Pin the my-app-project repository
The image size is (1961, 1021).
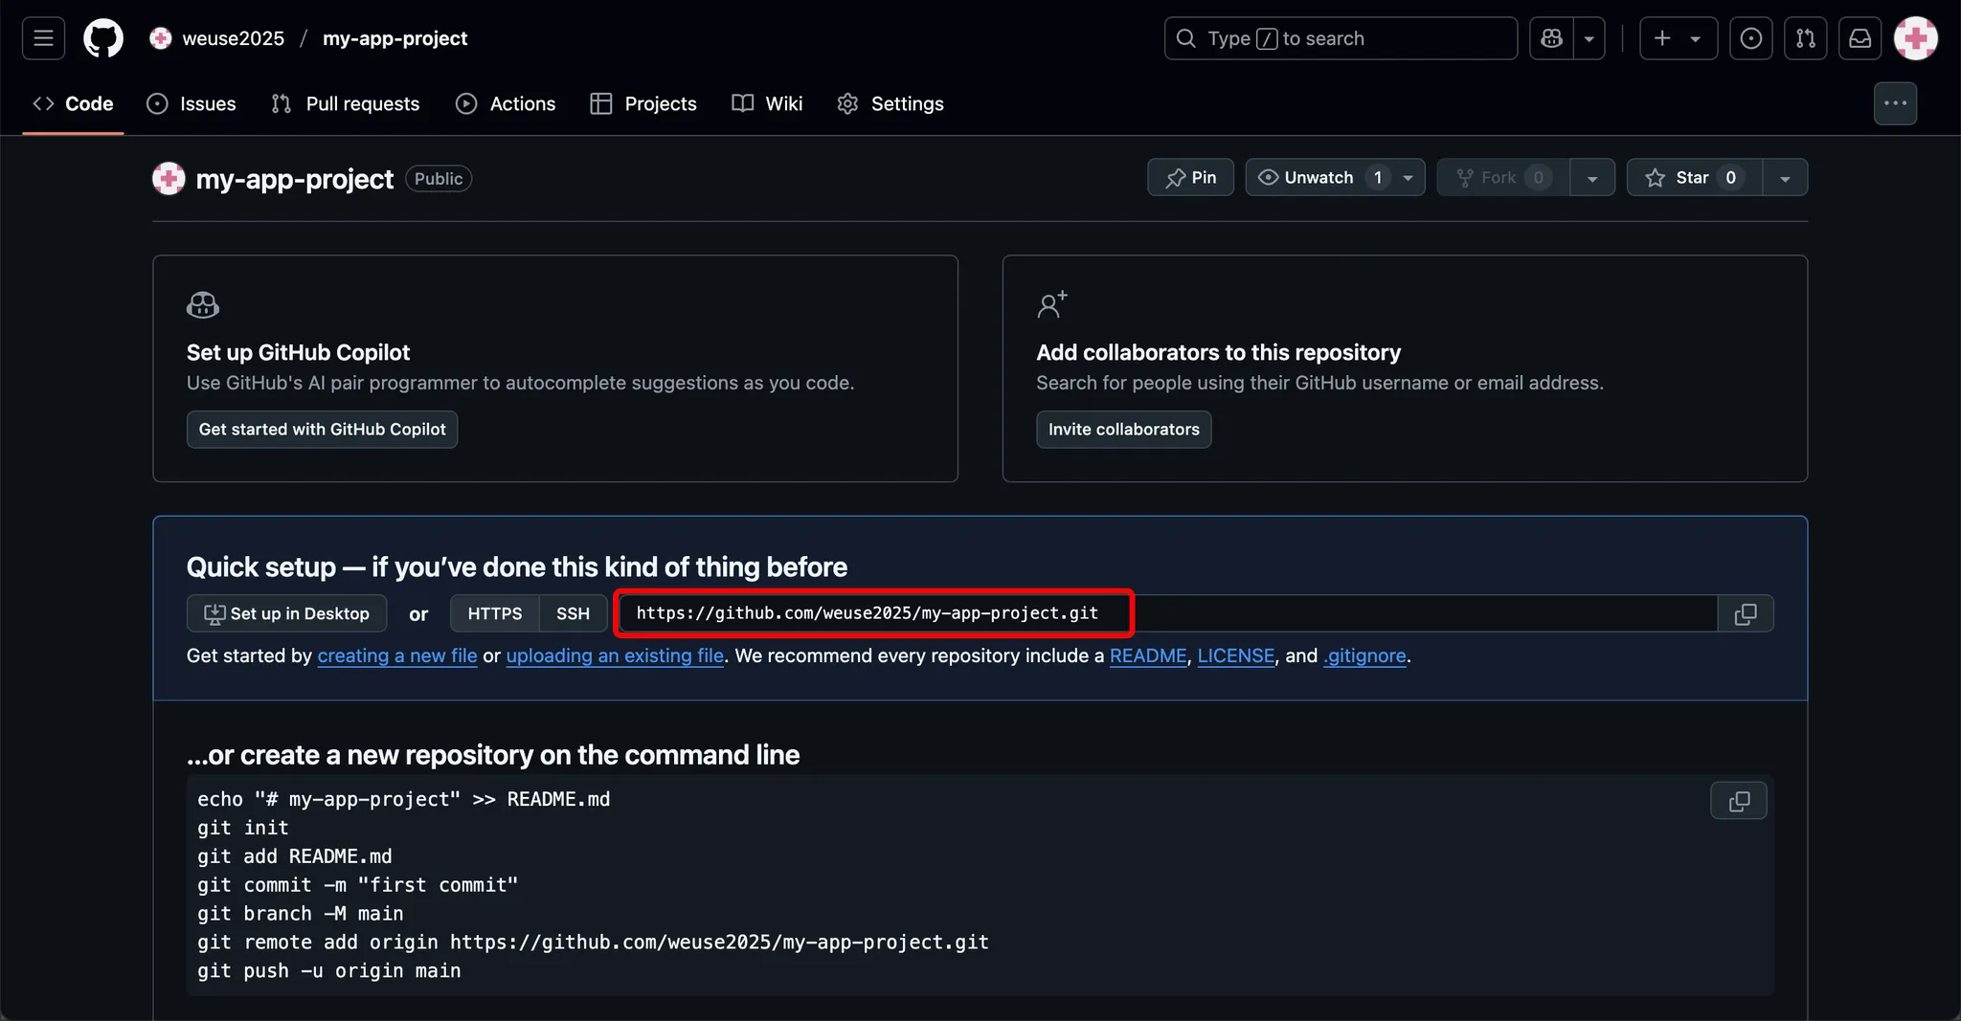pyautogui.click(x=1190, y=177)
